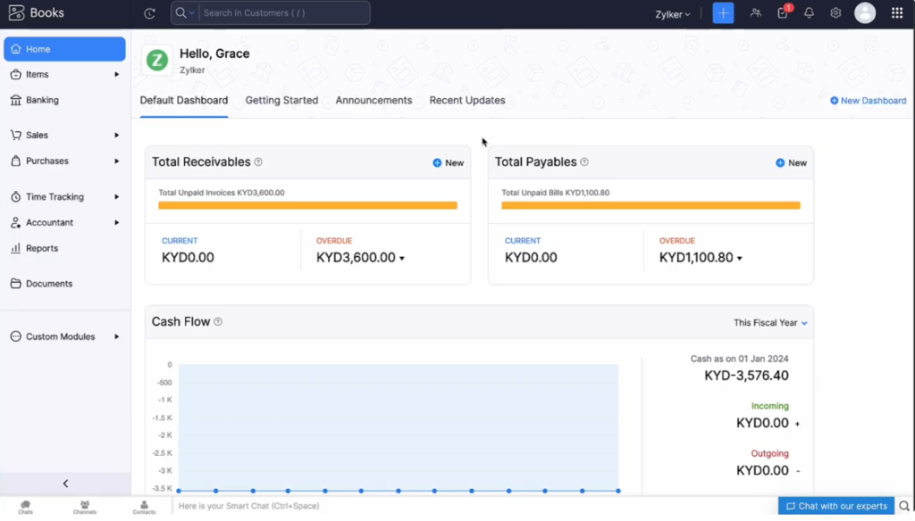Open Contacts in the bottom bar
The width and height of the screenshot is (915, 521).
(144, 507)
